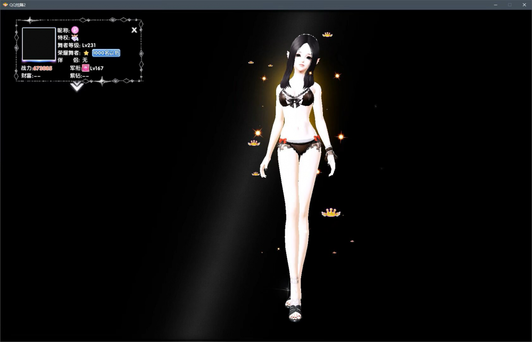Click the 财富 label

pyautogui.click(x=27, y=76)
